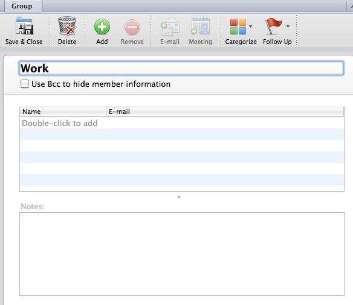353x305 pixels.
Task: Click the E-mail group icon
Action: (170, 27)
